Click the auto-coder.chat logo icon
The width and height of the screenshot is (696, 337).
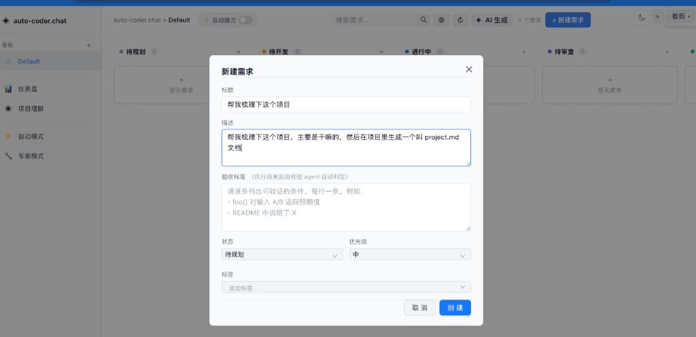[5, 21]
